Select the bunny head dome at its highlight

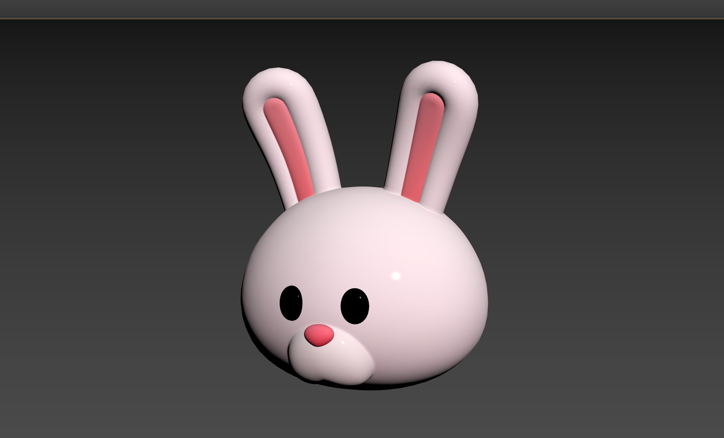(396, 277)
